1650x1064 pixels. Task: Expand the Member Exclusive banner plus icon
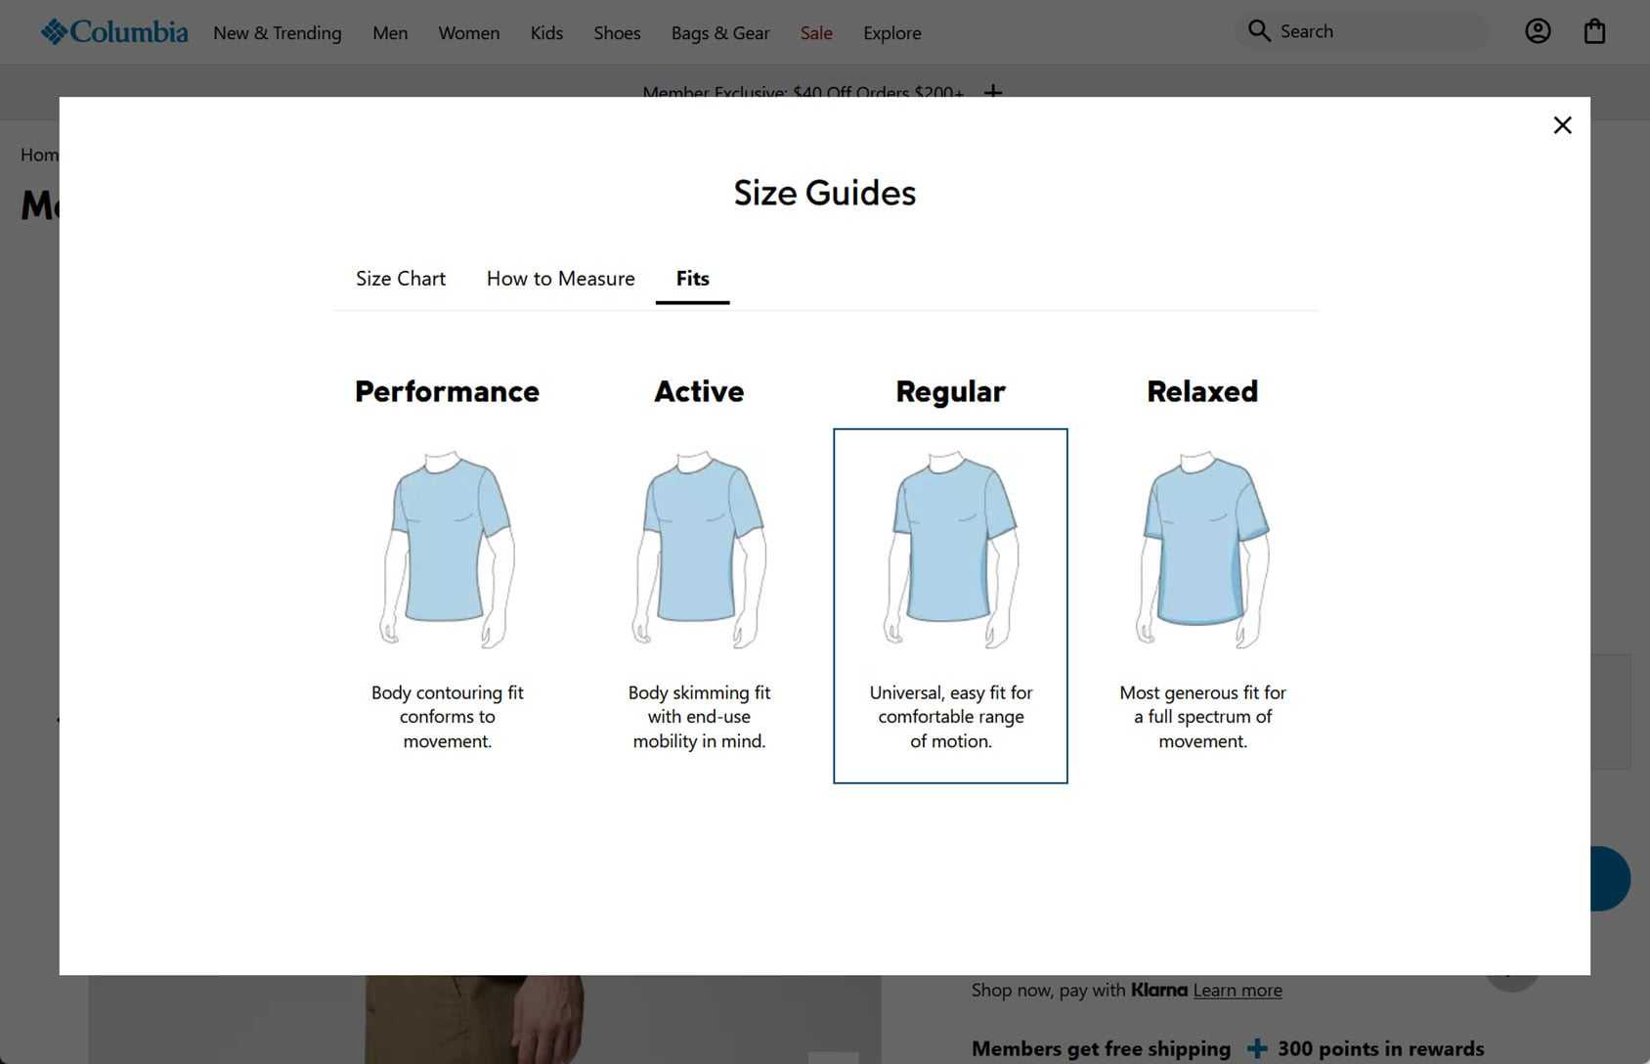[993, 92]
